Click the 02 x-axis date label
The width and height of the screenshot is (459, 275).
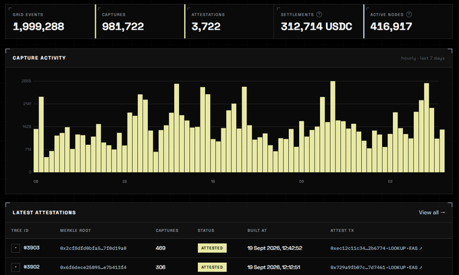(390, 181)
